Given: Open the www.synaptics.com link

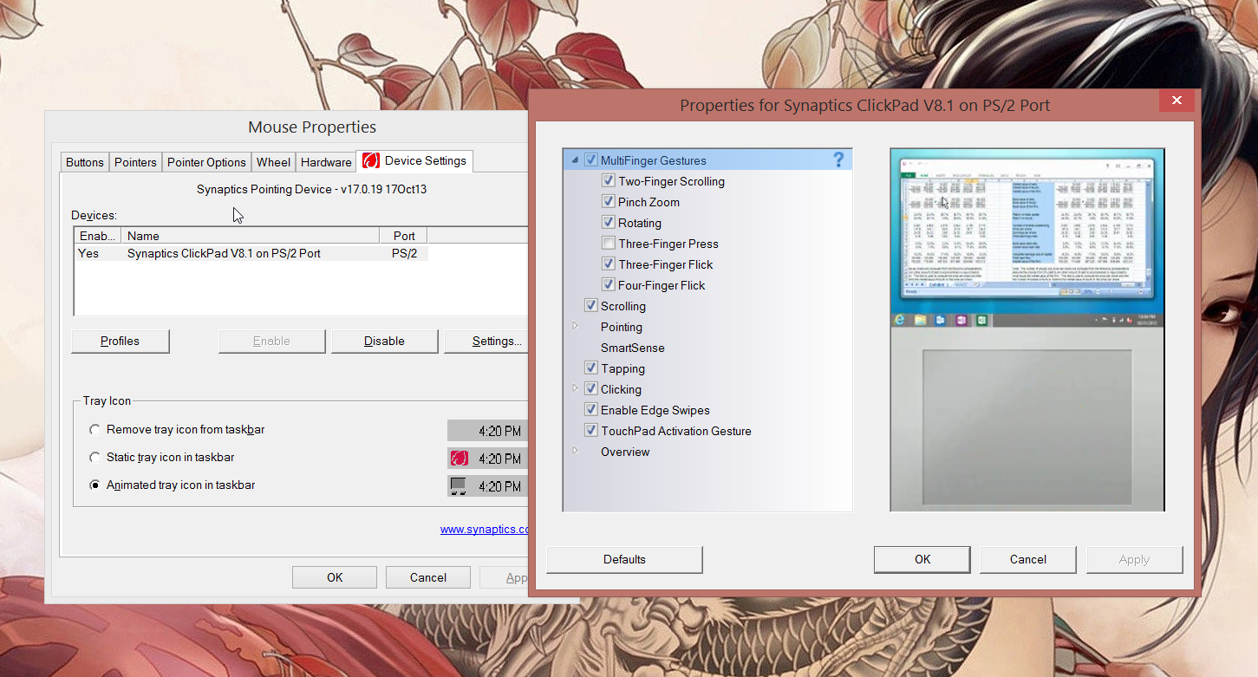Looking at the screenshot, I should 484,530.
